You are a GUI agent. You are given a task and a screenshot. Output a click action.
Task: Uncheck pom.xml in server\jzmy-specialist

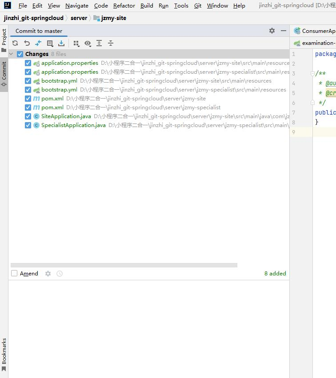28,107
